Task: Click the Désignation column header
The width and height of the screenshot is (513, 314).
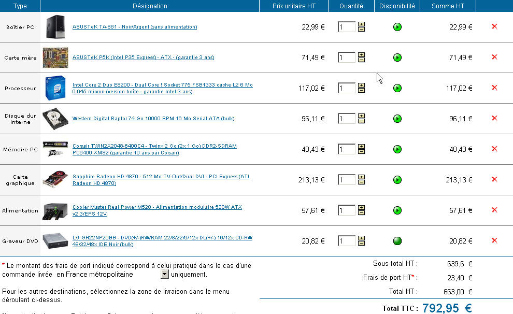Action: tap(150, 6)
